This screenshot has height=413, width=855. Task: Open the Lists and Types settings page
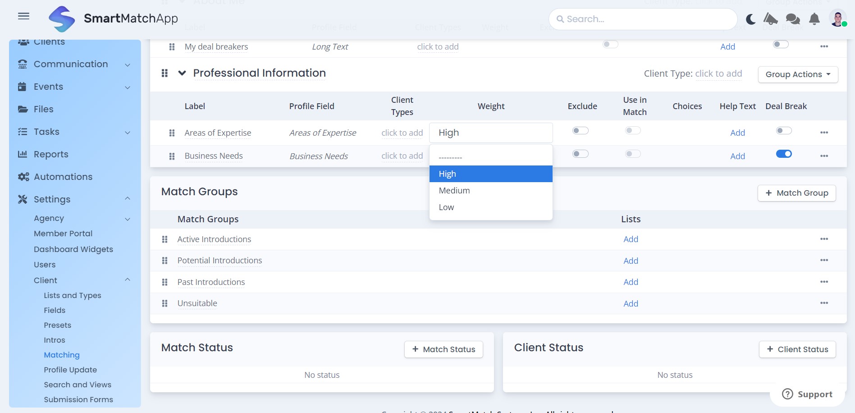73,295
